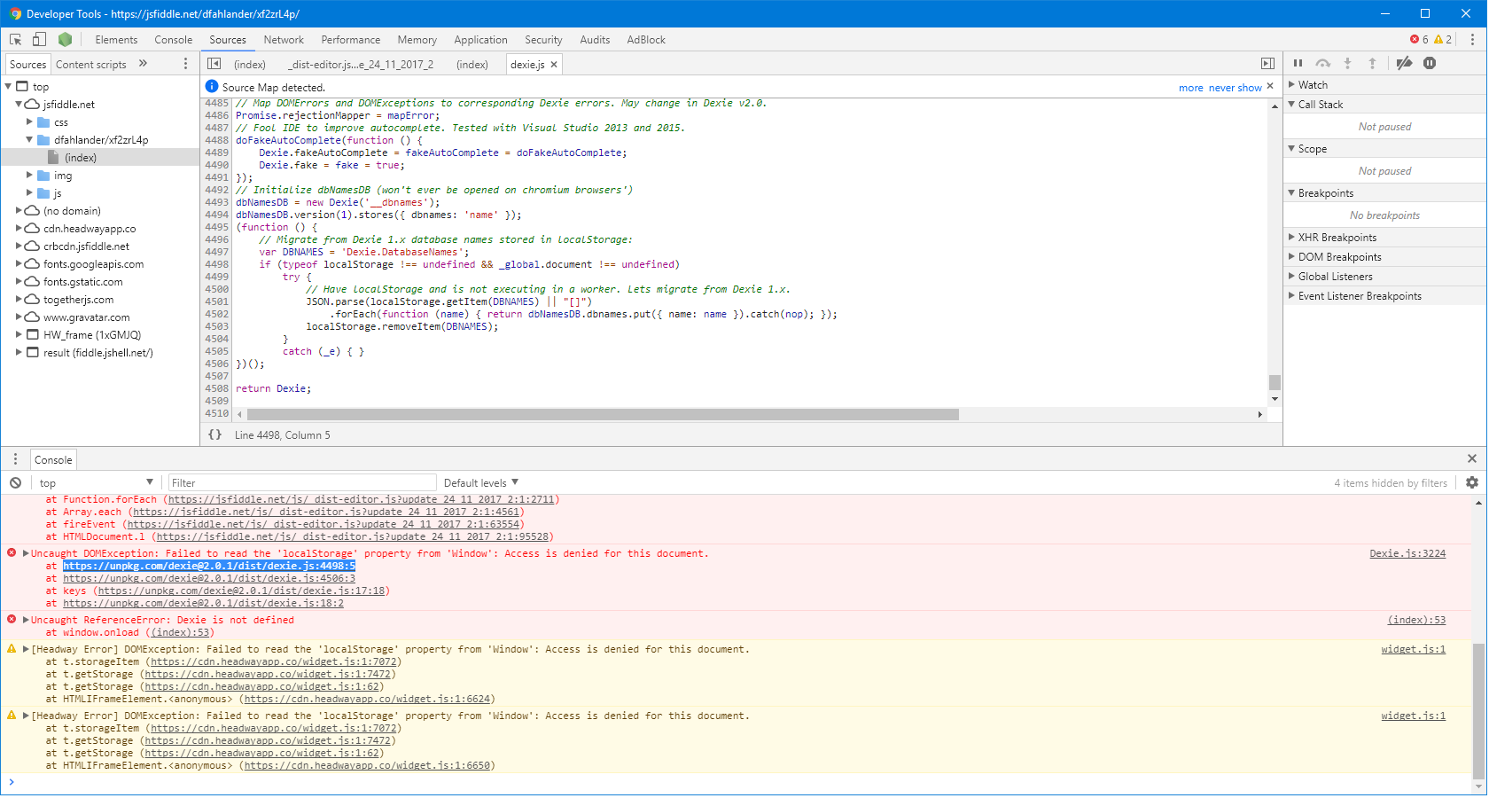Click the editor horizontal scrollbar
This screenshot has width=1489, height=798.
click(603, 414)
